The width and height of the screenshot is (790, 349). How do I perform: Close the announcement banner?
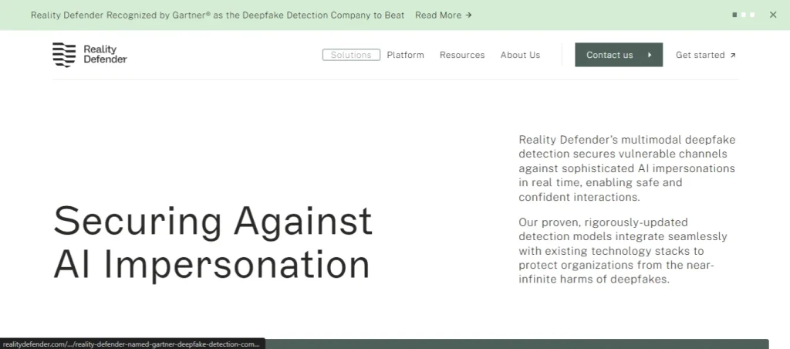click(x=773, y=15)
